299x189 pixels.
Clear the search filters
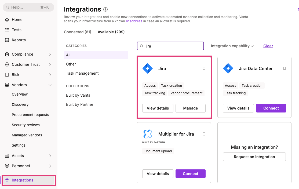(x=268, y=46)
